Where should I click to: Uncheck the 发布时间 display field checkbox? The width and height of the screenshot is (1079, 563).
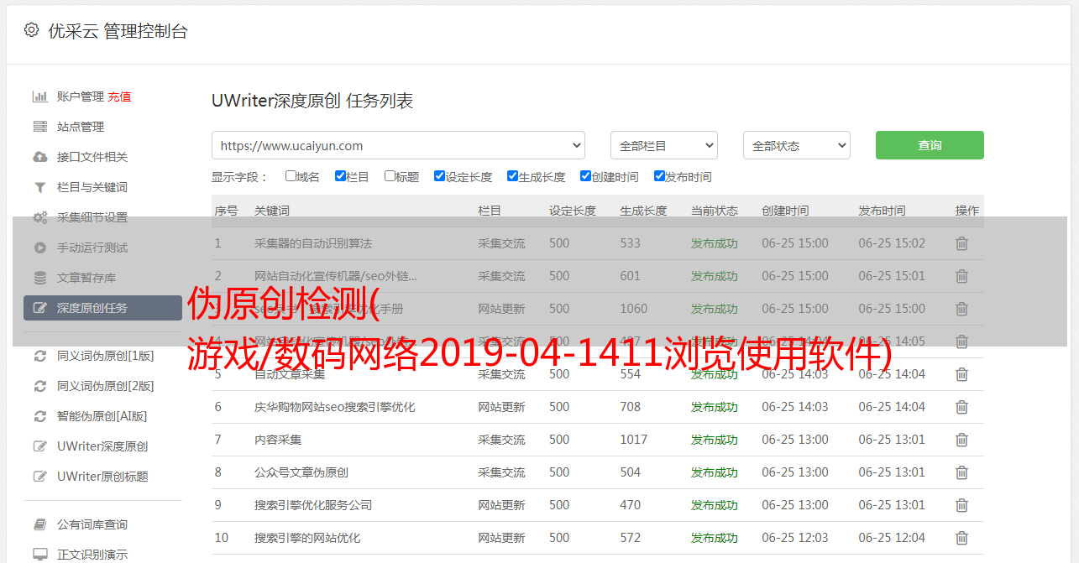(659, 176)
